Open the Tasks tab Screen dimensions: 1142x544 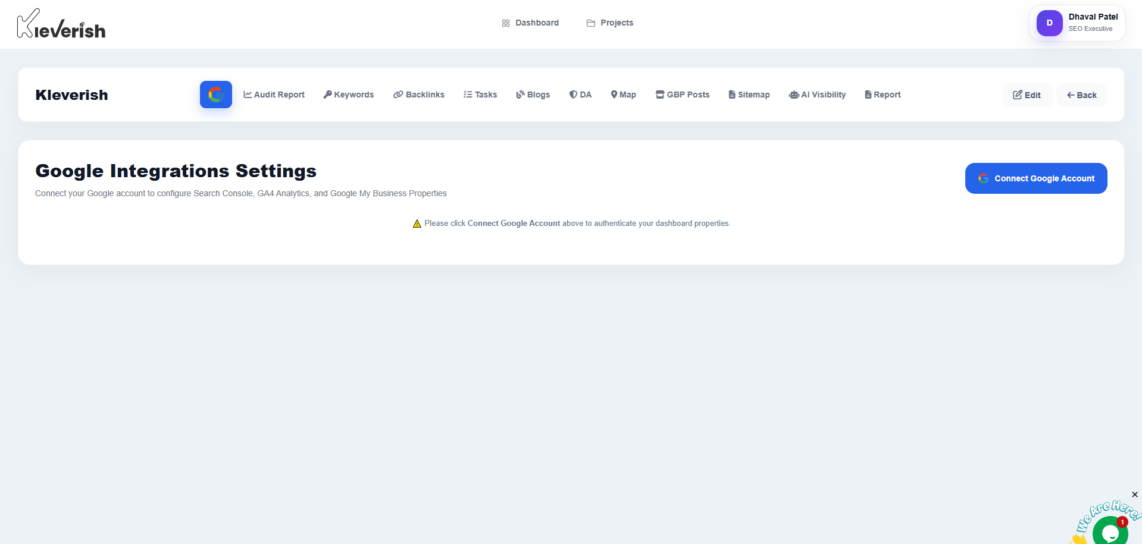click(480, 95)
